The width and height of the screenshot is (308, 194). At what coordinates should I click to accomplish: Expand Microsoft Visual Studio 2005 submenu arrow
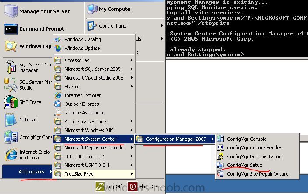click(x=132, y=78)
